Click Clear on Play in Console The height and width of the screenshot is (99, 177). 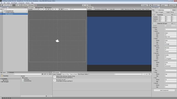[x=66, y=74]
